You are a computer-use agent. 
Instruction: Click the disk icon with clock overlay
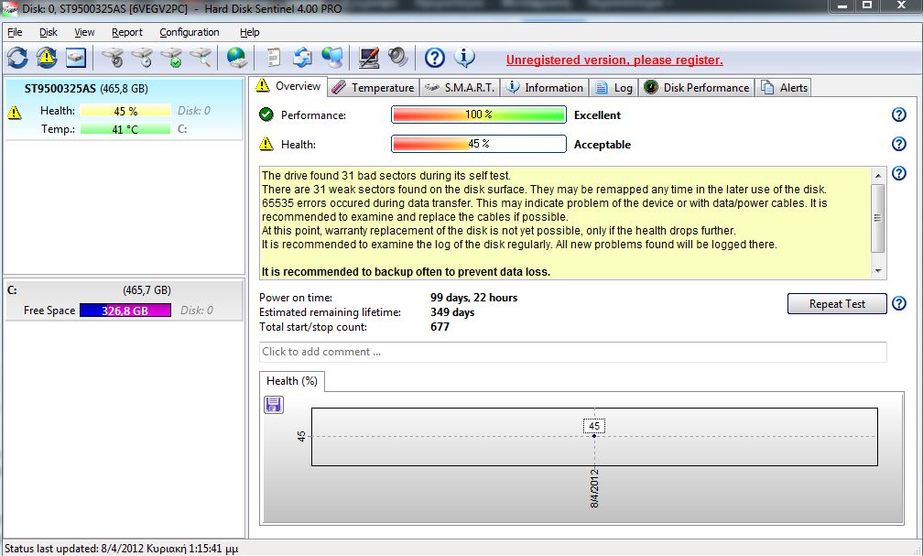pyautogui.click(x=142, y=58)
